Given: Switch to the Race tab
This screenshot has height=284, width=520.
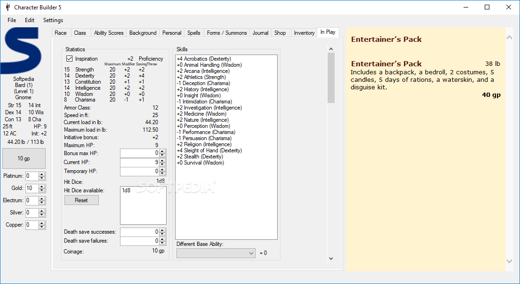Looking at the screenshot, I should pyautogui.click(x=61, y=33).
